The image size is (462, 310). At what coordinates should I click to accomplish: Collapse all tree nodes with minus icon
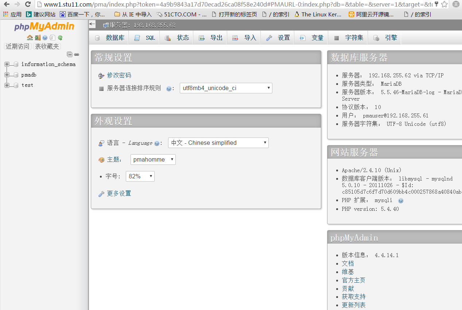(70, 54)
